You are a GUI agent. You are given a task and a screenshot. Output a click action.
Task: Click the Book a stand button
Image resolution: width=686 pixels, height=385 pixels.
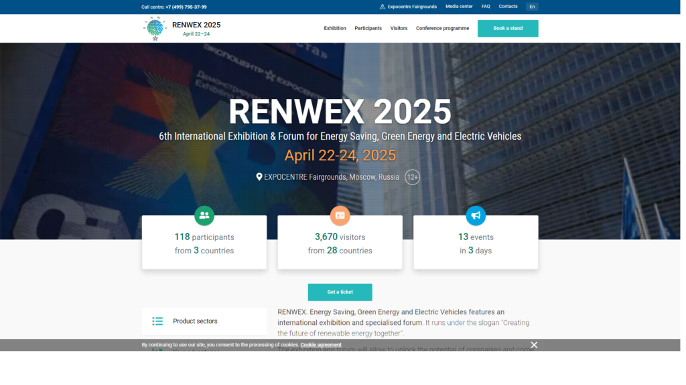click(508, 28)
